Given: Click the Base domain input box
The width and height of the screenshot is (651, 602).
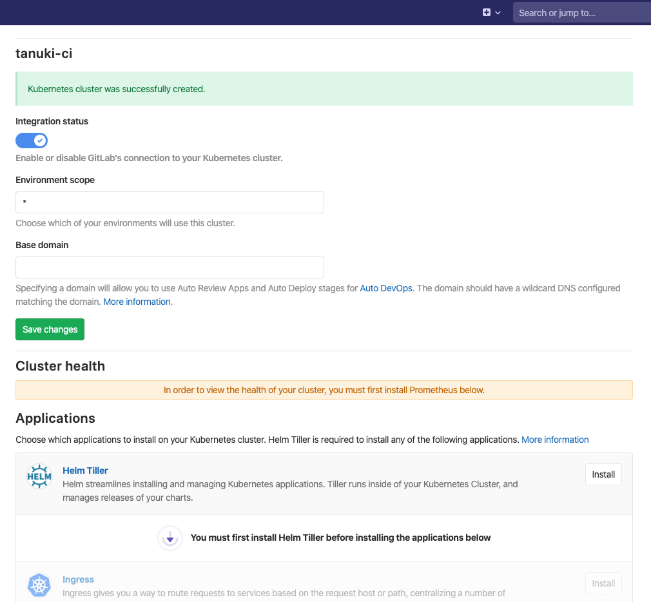Looking at the screenshot, I should click(x=170, y=267).
